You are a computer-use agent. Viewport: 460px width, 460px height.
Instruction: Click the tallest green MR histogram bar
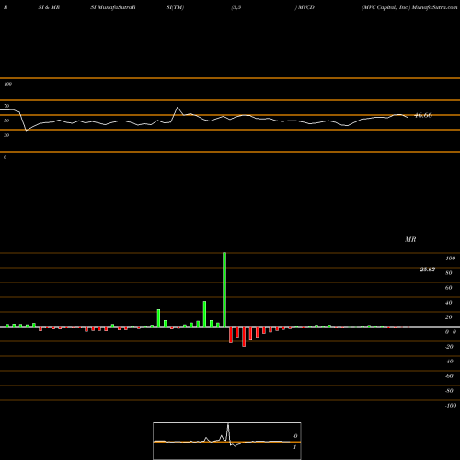click(224, 290)
